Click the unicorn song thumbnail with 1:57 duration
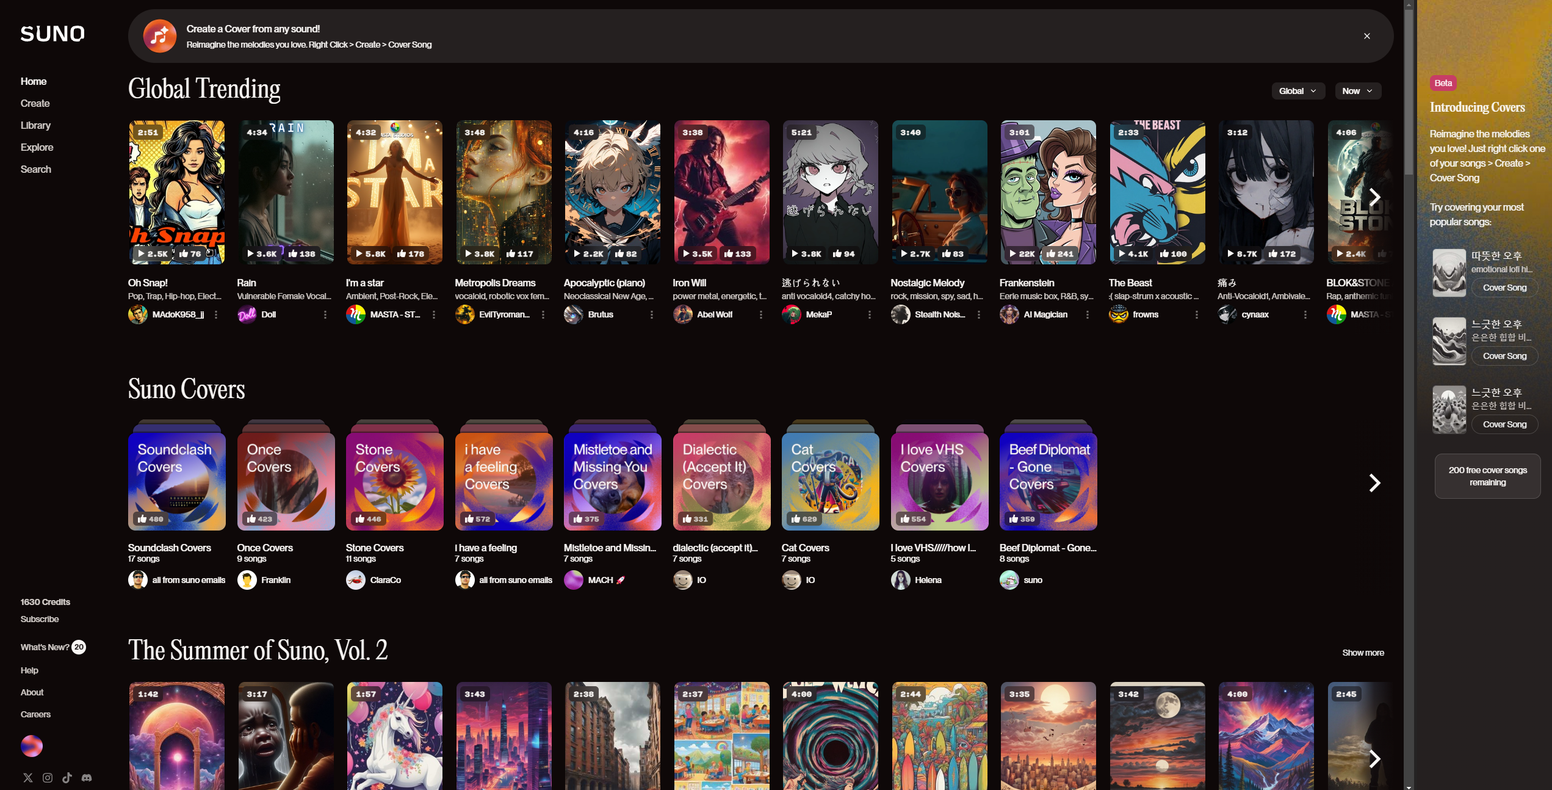 tap(395, 736)
